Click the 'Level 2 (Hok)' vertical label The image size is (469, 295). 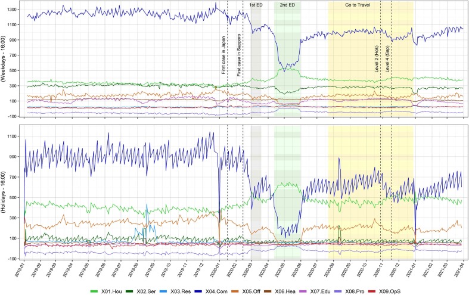pos(377,59)
